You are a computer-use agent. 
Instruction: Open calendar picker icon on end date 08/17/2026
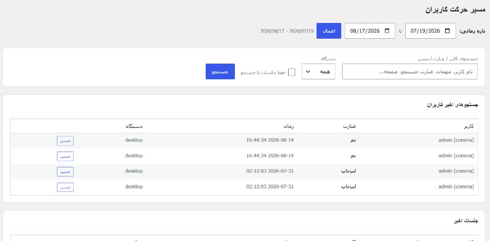[x=387, y=31]
